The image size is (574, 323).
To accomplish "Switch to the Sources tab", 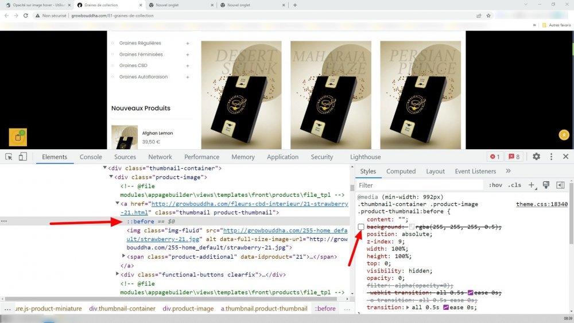I will point(125,157).
